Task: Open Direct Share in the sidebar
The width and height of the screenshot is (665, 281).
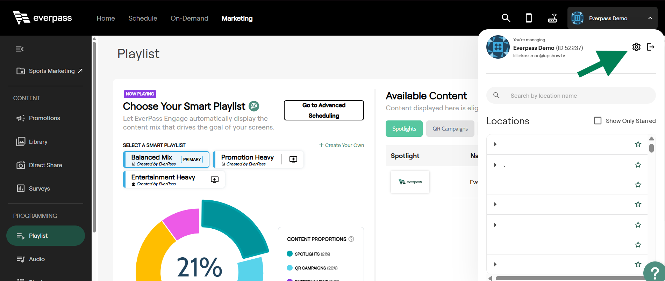Action: (x=39, y=165)
